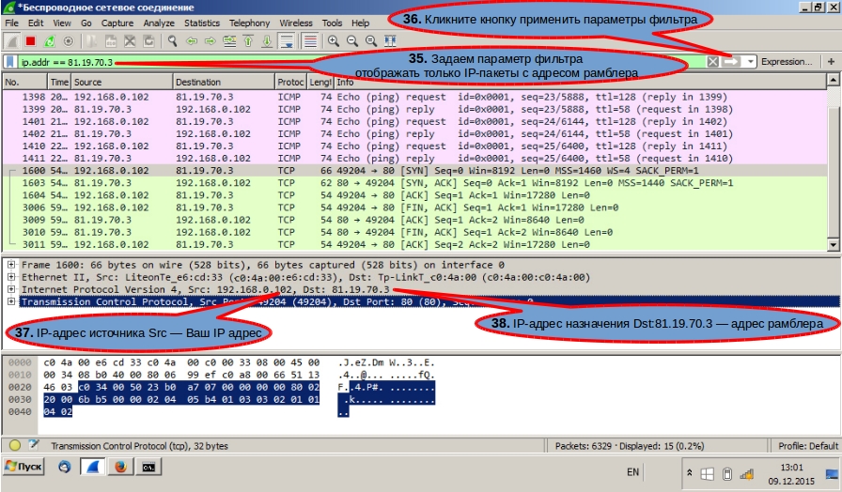
Task: Open the Statistics menu
Action: tap(202, 23)
